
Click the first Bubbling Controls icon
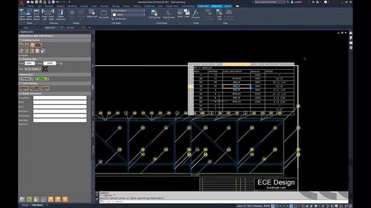[21, 45]
